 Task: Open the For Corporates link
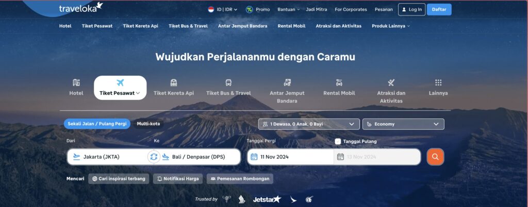coord(351,9)
